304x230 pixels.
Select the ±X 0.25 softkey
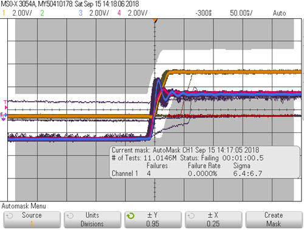pos(213,220)
